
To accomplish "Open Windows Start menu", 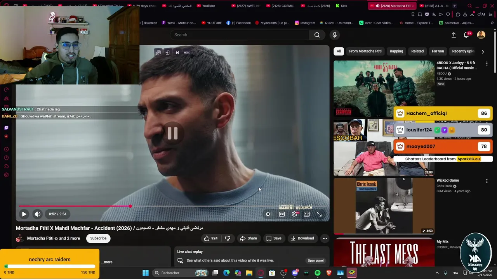I will (145, 273).
